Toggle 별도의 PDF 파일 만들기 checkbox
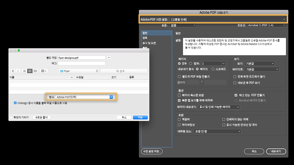The width and height of the screenshot is (294, 165). click(179, 76)
